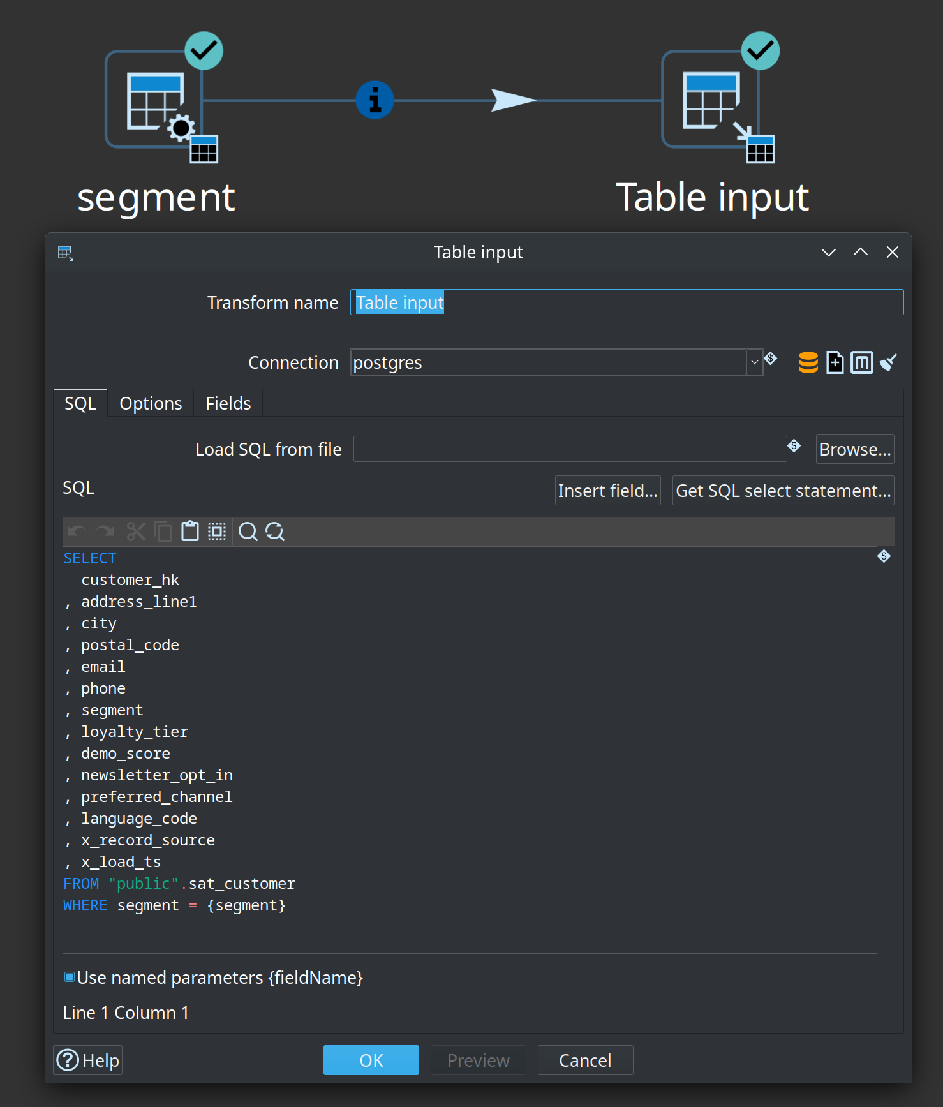The height and width of the screenshot is (1107, 943).
Task: Click the dialog's table input title icon
Action: click(66, 253)
